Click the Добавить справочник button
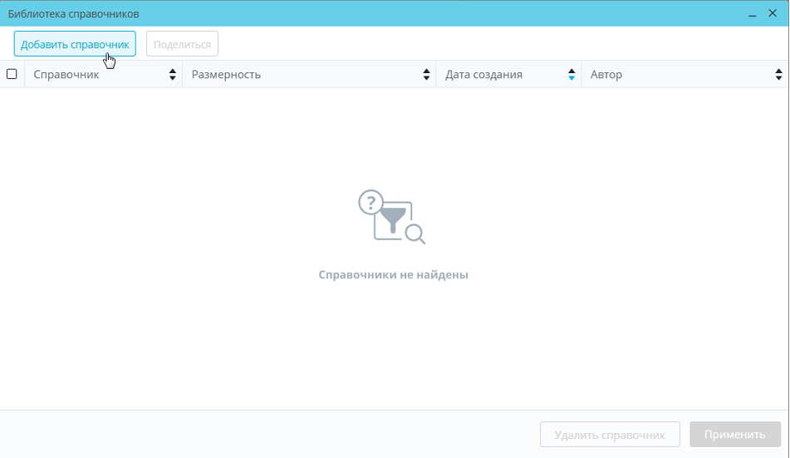Viewport: 790px width, 458px height. tap(75, 44)
